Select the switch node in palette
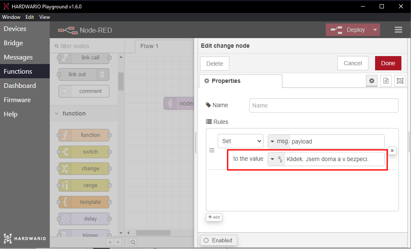Image resolution: width=411 pixels, height=249 pixels. (x=84, y=152)
